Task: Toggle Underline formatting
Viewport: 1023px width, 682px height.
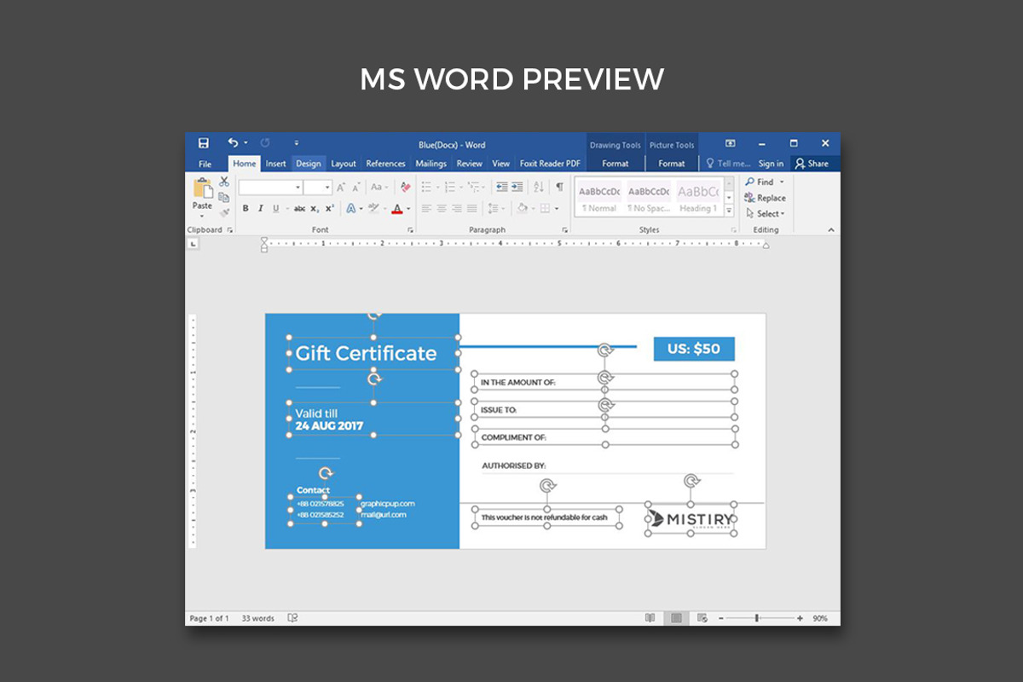Action: coord(275,208)
